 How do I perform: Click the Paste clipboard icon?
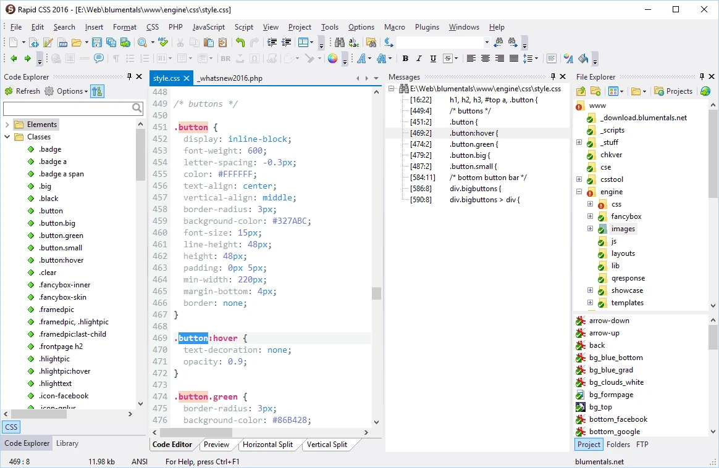(209, 43)
